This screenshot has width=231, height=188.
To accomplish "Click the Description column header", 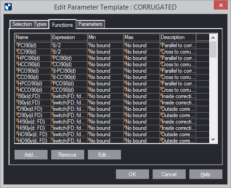I will pos(178,37).
